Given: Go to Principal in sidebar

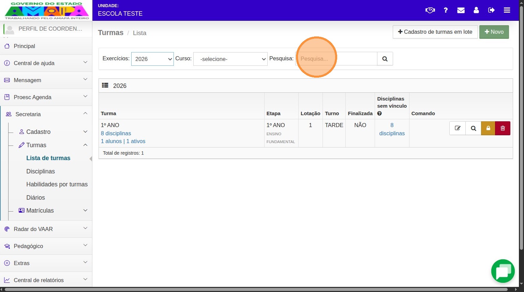Looking at the screenshot, I should pos(24,46).
